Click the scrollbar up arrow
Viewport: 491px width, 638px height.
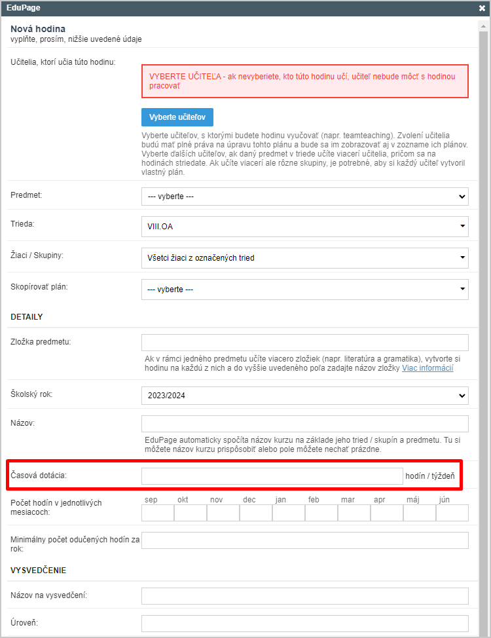483,26
